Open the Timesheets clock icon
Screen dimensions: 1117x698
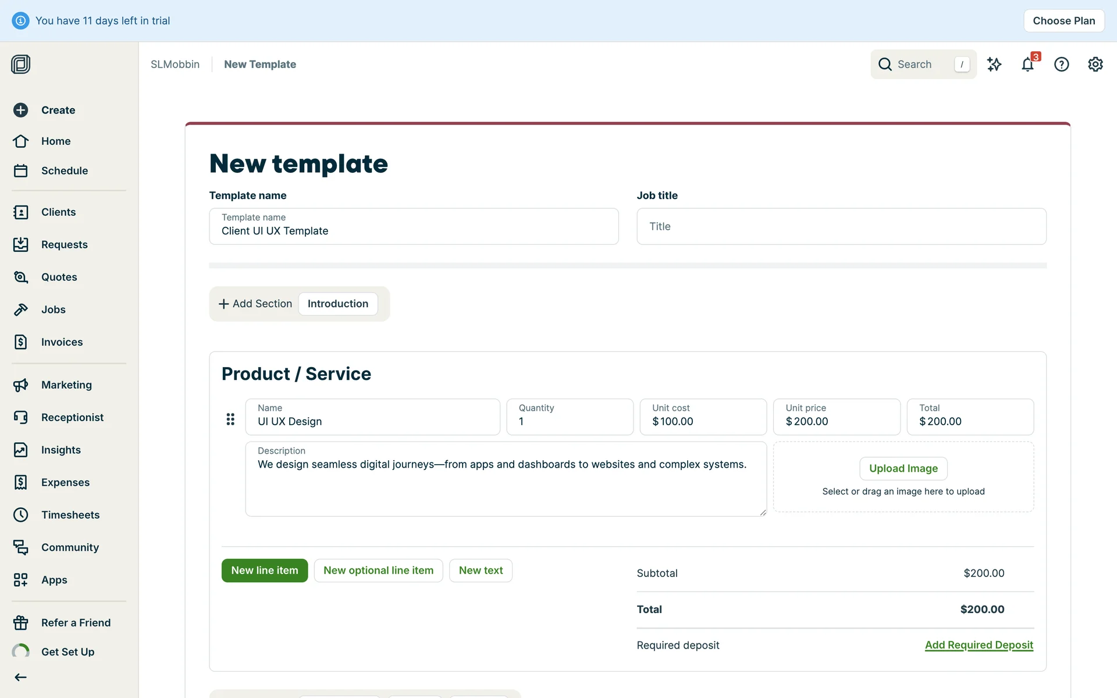(21, 515)
